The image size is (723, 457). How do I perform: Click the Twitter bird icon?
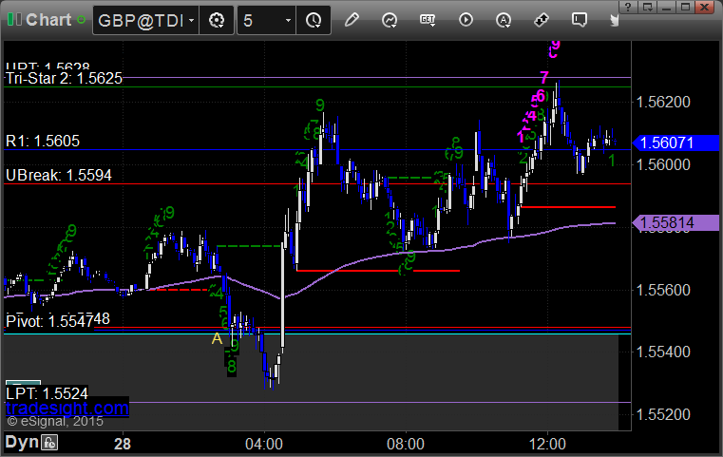point(614,20)
